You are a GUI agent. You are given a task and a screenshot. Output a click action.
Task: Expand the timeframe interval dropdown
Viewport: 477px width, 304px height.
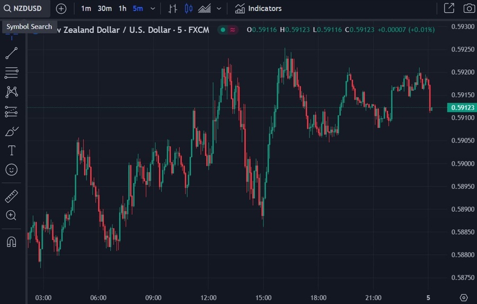[153, 8]
